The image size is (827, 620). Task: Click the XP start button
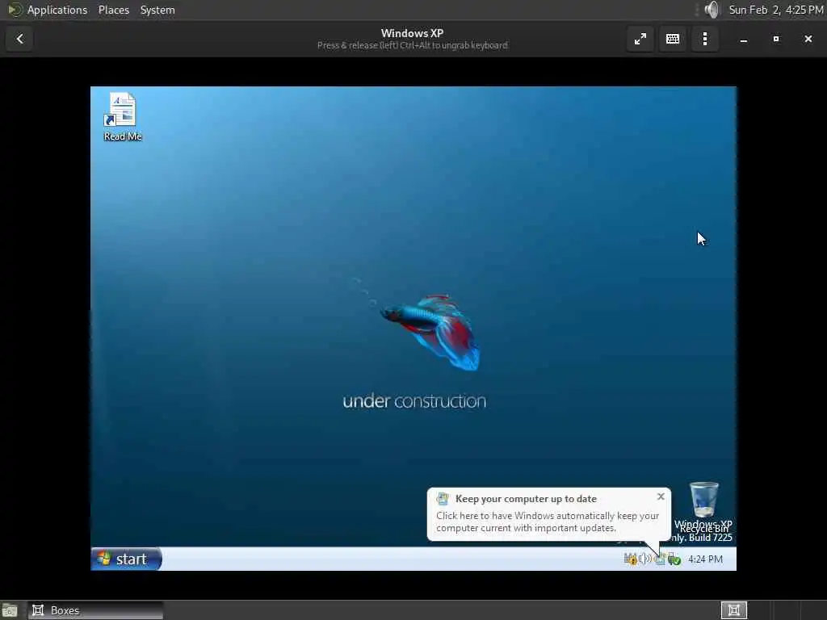(x=126, y=559)
